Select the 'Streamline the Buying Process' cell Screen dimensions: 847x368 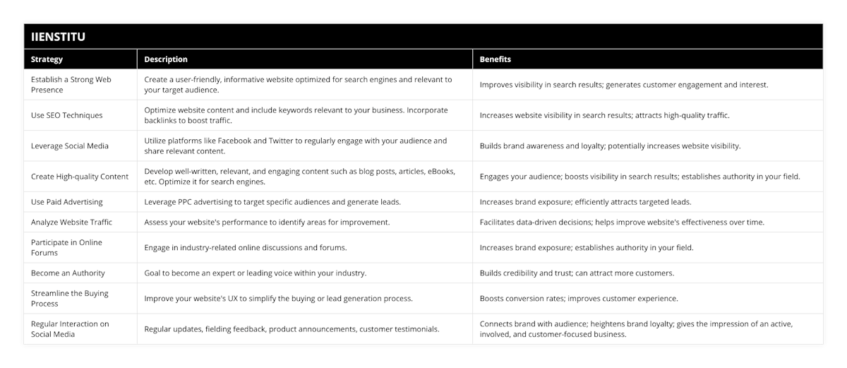click(x=70, y=298)
